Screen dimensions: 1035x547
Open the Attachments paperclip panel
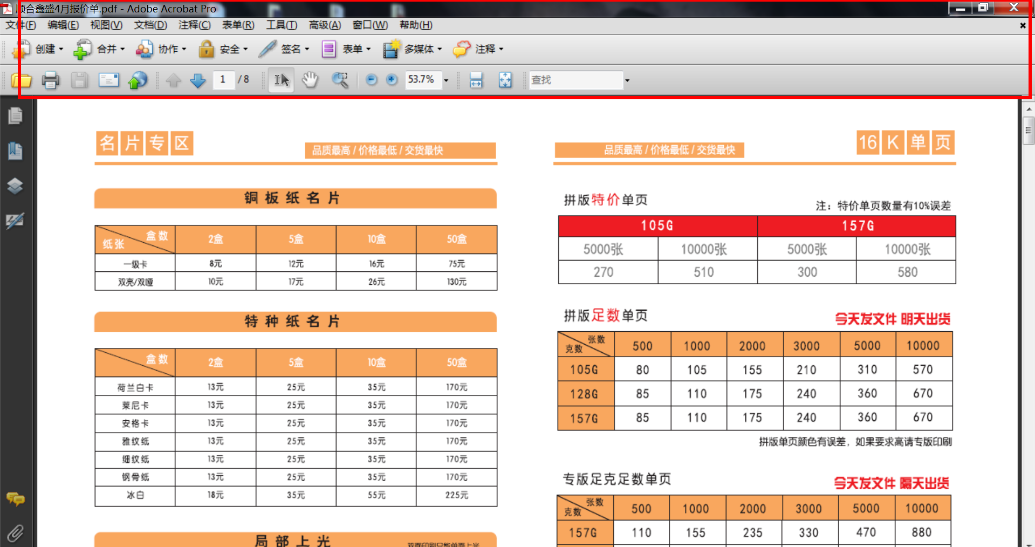pos(15,534)
